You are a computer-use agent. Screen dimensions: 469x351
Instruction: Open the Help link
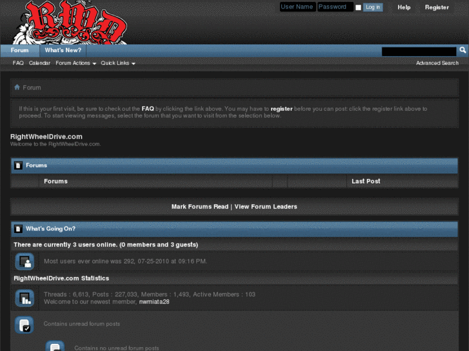coord(404,8)
